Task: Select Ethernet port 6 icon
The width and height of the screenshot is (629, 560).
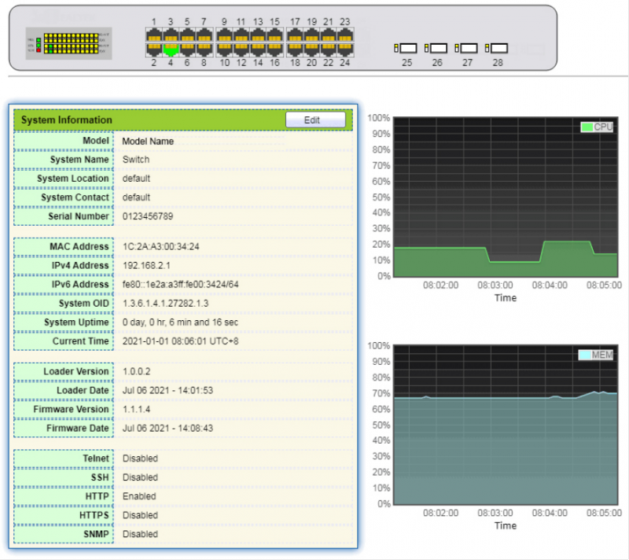Action: click(187, 50)
